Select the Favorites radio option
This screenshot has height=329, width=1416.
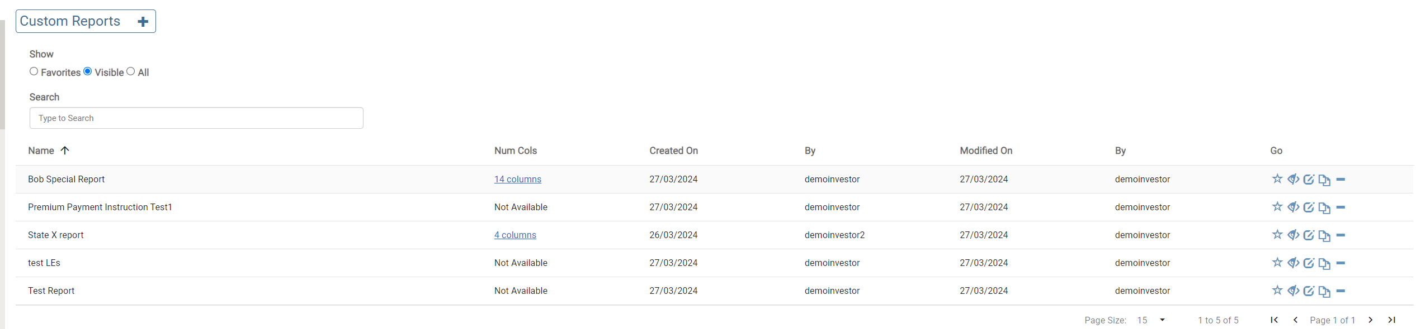[x=34, y=71]
